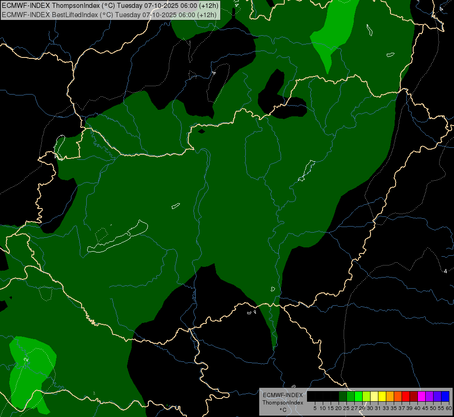Click the black 5-10 legend swatch
Viewport: 454px width, 417px height.
319,397
